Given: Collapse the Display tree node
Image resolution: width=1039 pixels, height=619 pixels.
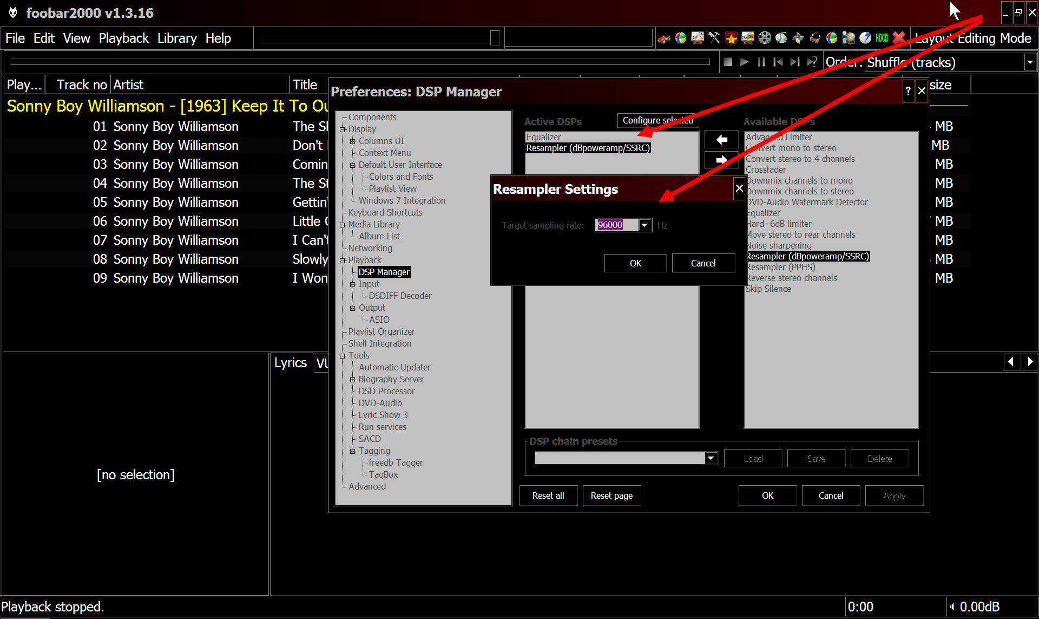Looking at the screenshot, I should (x=342, y=129).
